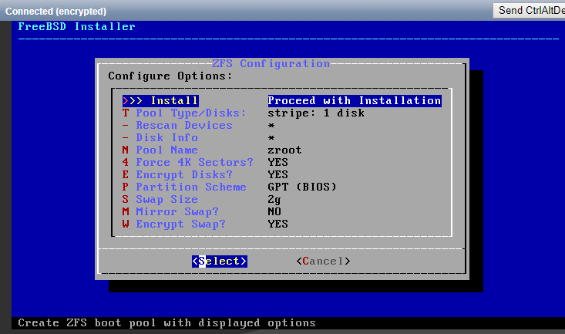Screen dimensions: 565x334
Task: Click 'Configure Options:' label
Action: pyautogui.click(x=170, y=76)
